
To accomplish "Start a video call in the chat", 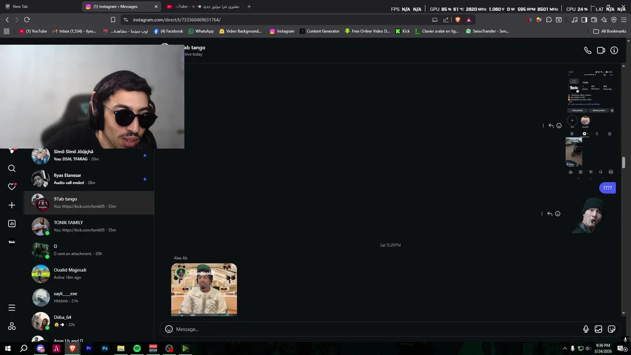I will (x=601, y=50).
